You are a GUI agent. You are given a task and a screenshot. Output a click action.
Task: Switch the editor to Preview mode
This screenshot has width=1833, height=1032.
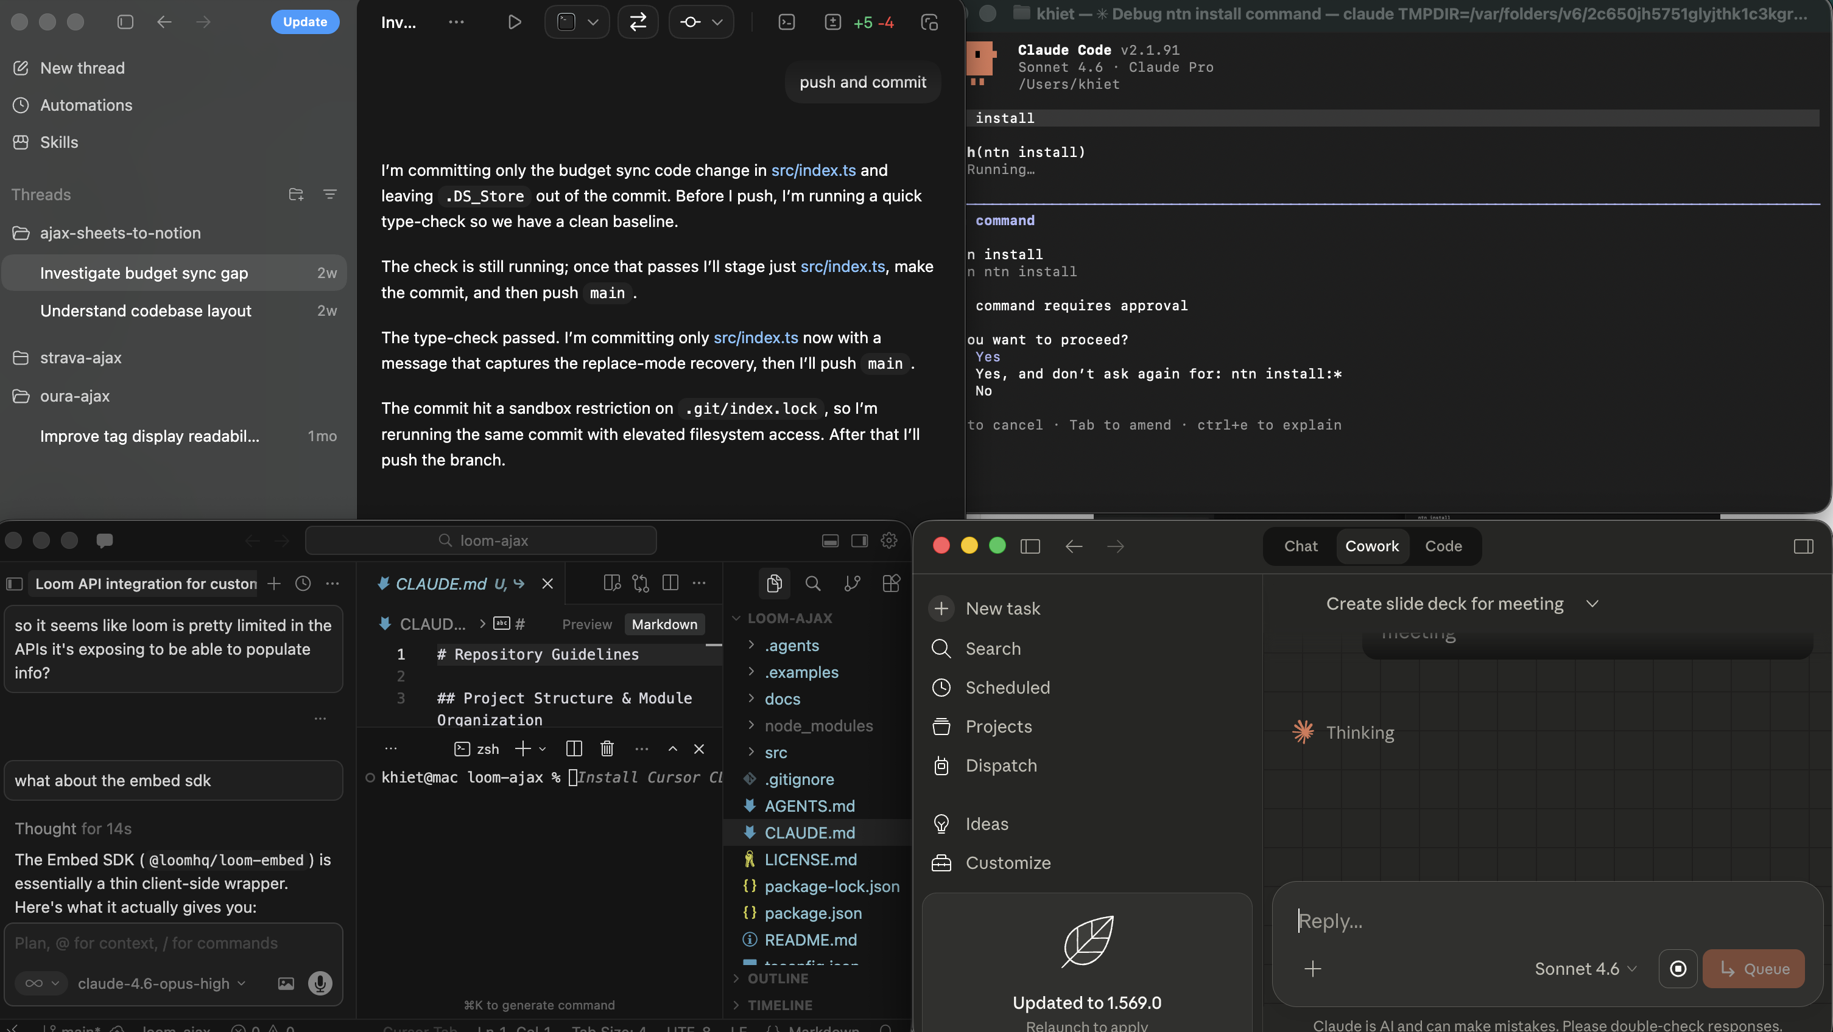[586, 624]
